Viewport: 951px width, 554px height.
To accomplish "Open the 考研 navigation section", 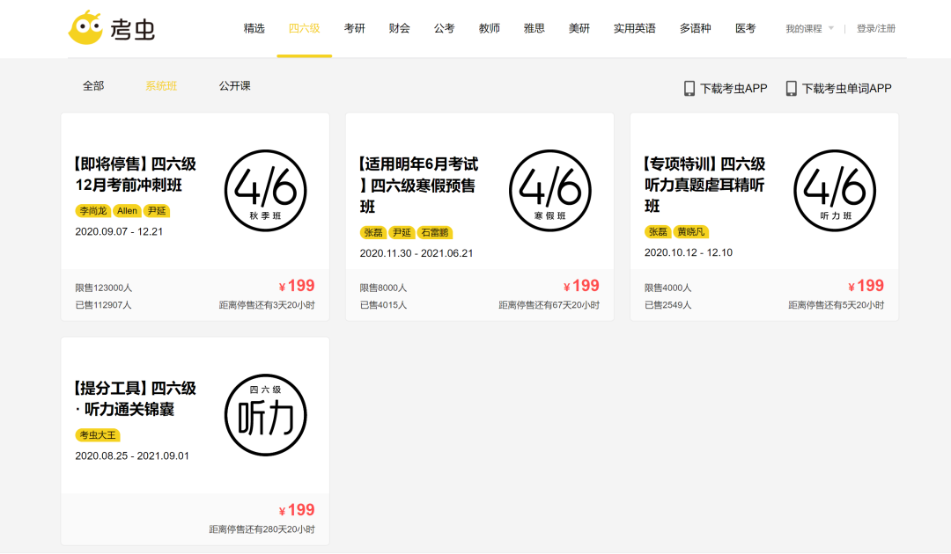I will click(x=353, y=27).
